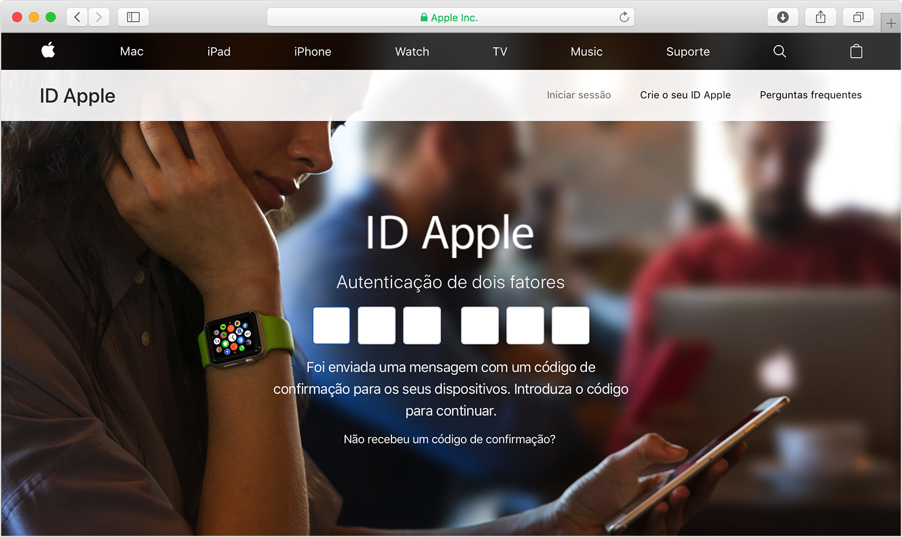902x537 pixels.
Task: Focus the second verification code box
Action: pos(376,326)
